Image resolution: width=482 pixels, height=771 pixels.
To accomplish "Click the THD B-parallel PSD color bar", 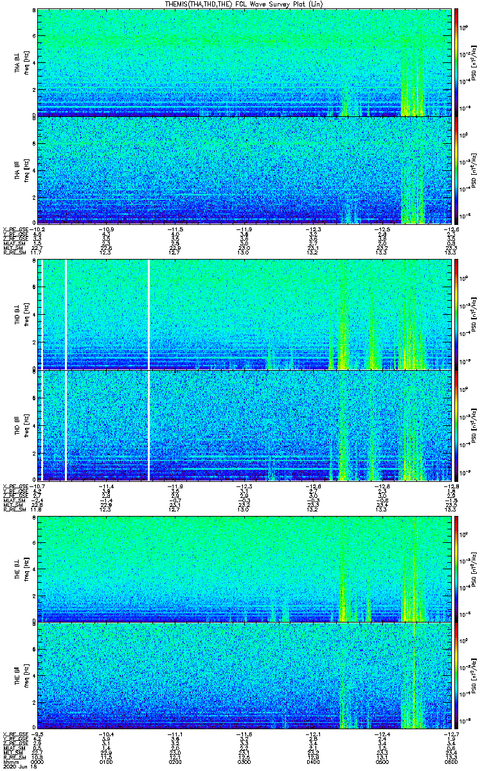I will click(457, 425).
